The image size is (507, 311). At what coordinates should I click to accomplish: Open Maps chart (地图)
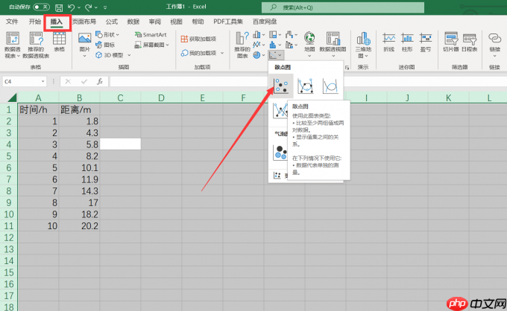pos(309,44)
